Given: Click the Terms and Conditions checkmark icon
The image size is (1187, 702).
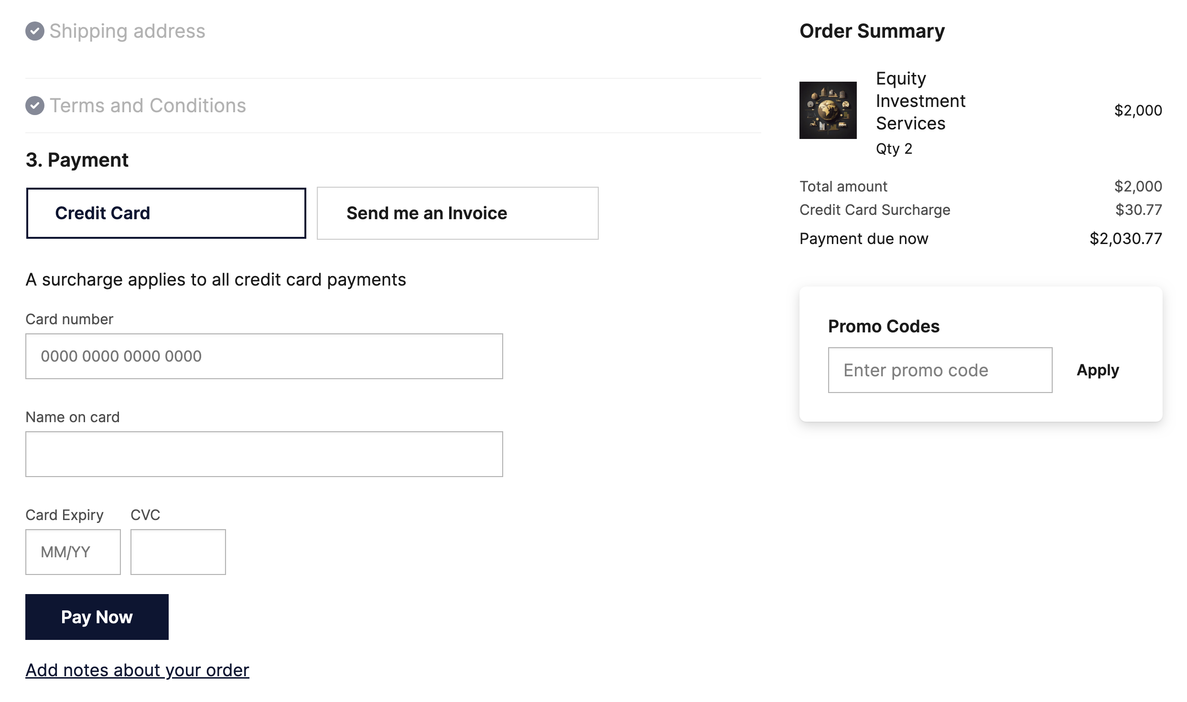Looking at the screenshot, I should point(34,105).
